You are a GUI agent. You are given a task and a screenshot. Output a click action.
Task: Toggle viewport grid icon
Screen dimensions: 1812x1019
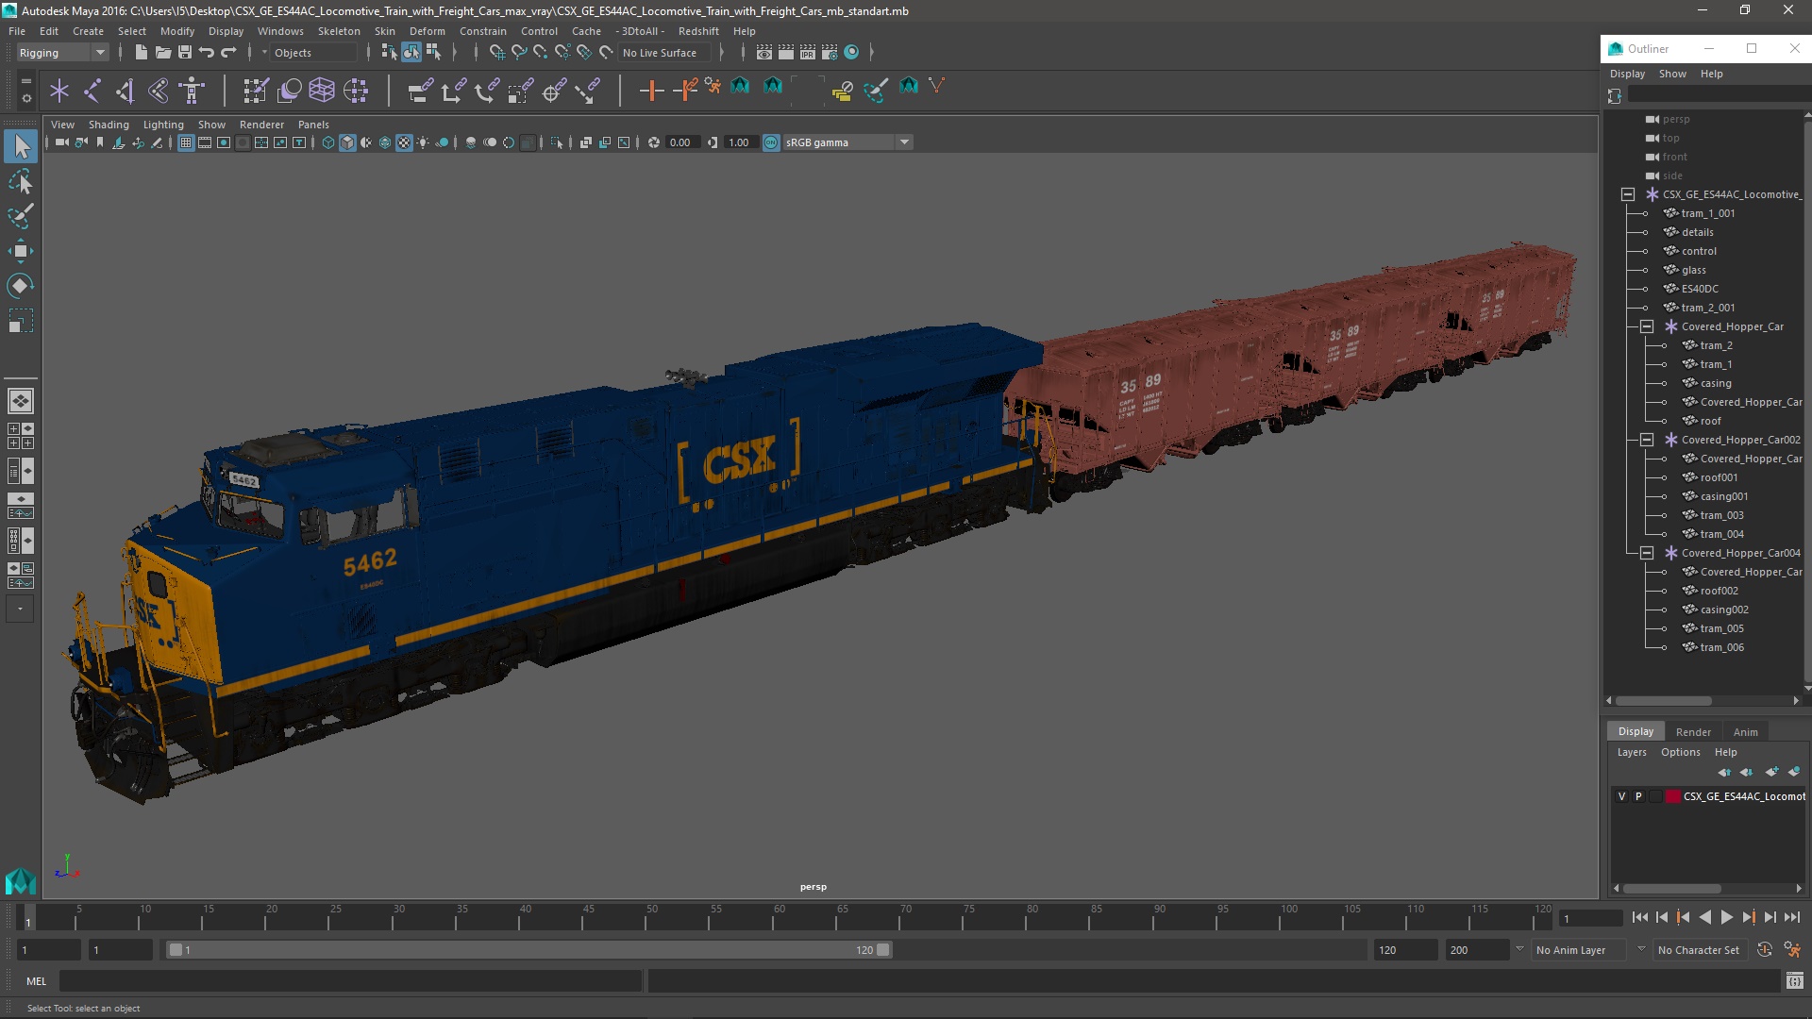click(186, 142)
